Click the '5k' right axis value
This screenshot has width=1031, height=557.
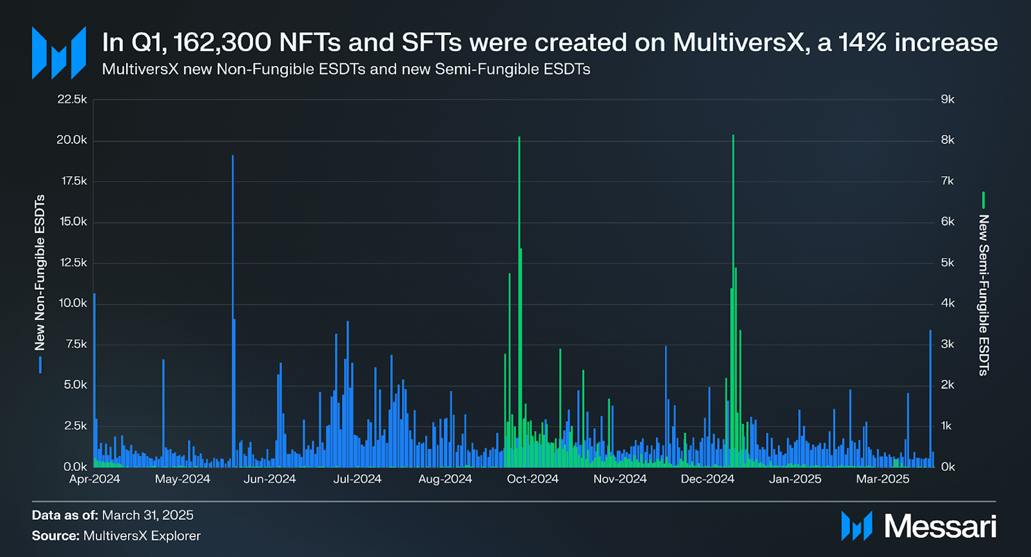point(948,262)
